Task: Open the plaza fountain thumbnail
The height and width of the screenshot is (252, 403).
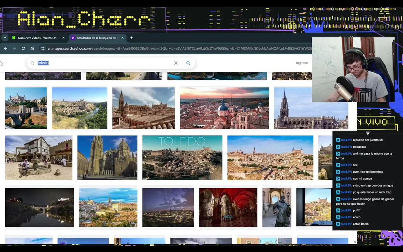Action: pos(38,157)
